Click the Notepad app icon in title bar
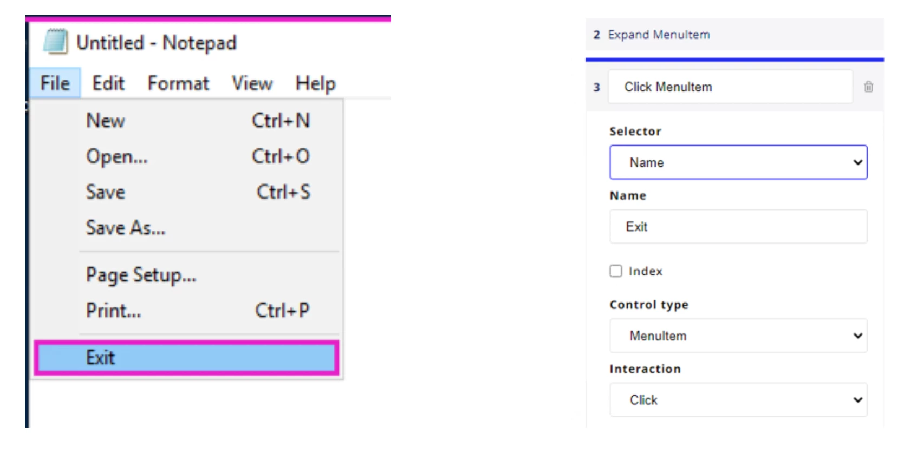 pyautogui.click(x=56, y=42)
